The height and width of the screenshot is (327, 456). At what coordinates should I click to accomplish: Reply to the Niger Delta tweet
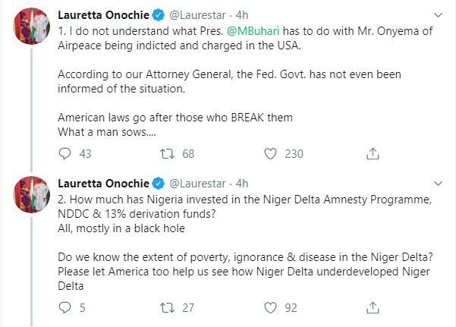[65, 308]
